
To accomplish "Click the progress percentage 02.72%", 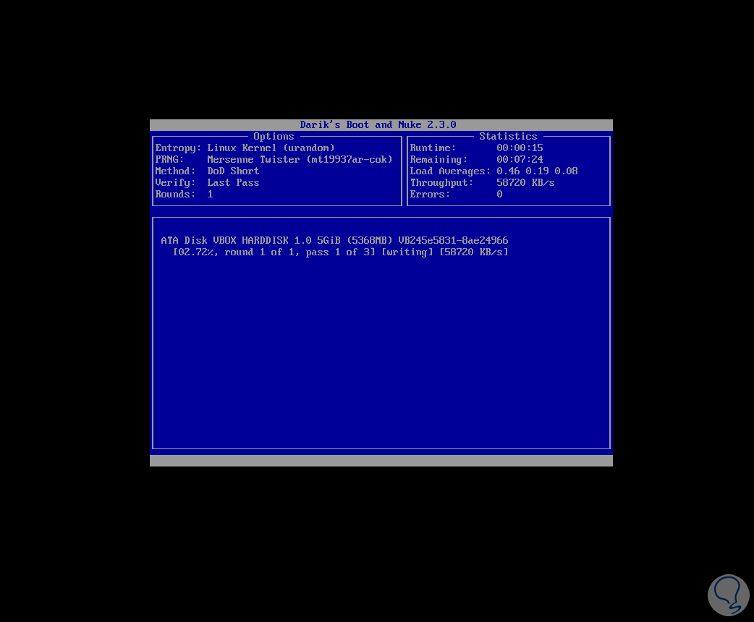I will (195, 252).
